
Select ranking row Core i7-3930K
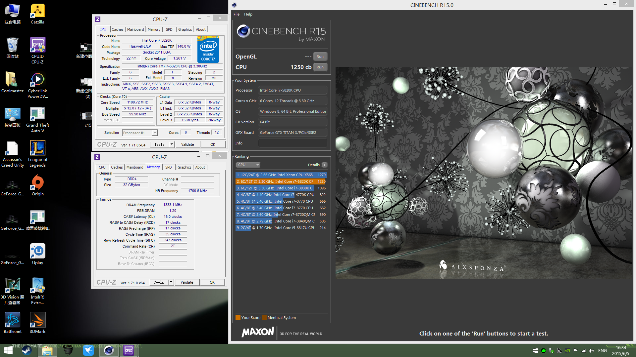281,188
